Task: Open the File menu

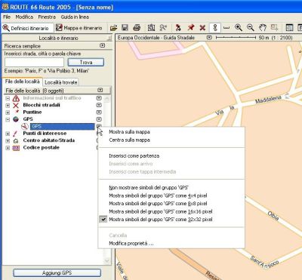Action: tap(7, 17)
